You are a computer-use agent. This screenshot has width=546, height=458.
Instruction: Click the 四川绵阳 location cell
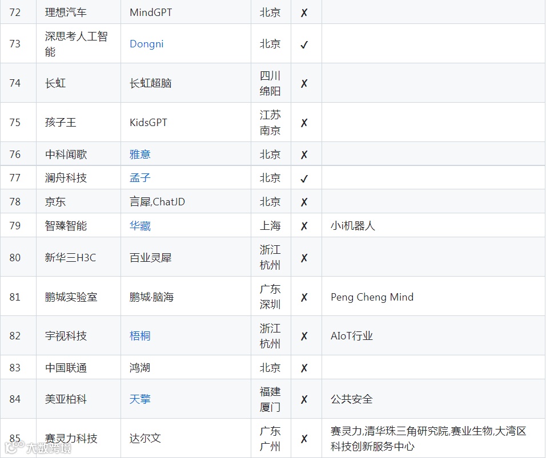tap(271, 83)
